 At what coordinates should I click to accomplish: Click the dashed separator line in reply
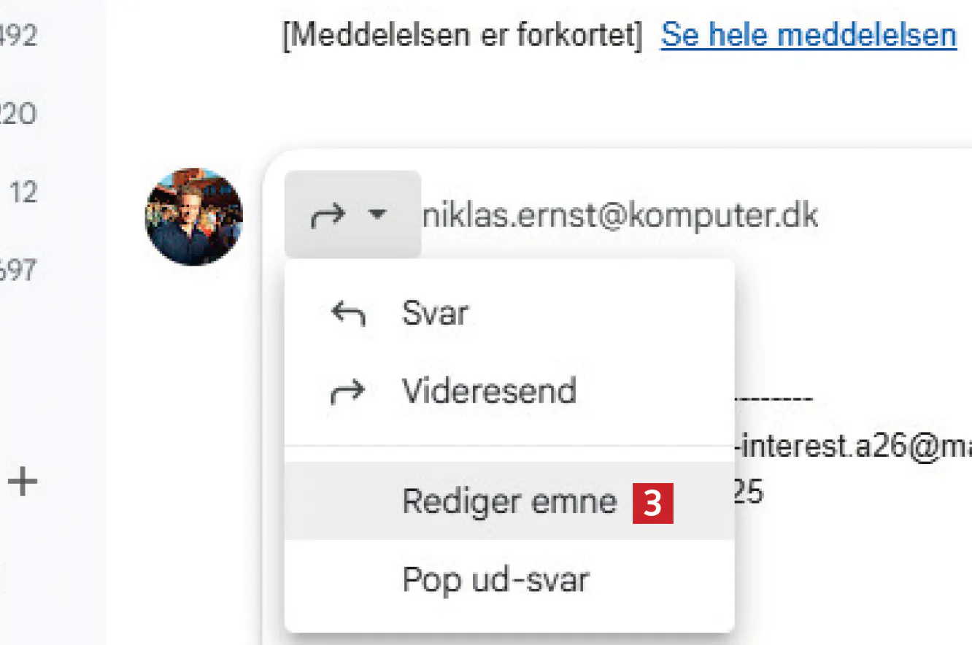(x=774, y=400)
